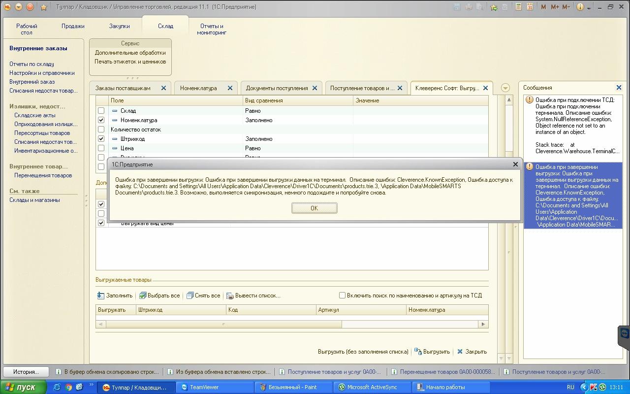Click table horizontal scrollbar right arrow
The width and height of the screenshot is (630, 394).
pos(484,324)
